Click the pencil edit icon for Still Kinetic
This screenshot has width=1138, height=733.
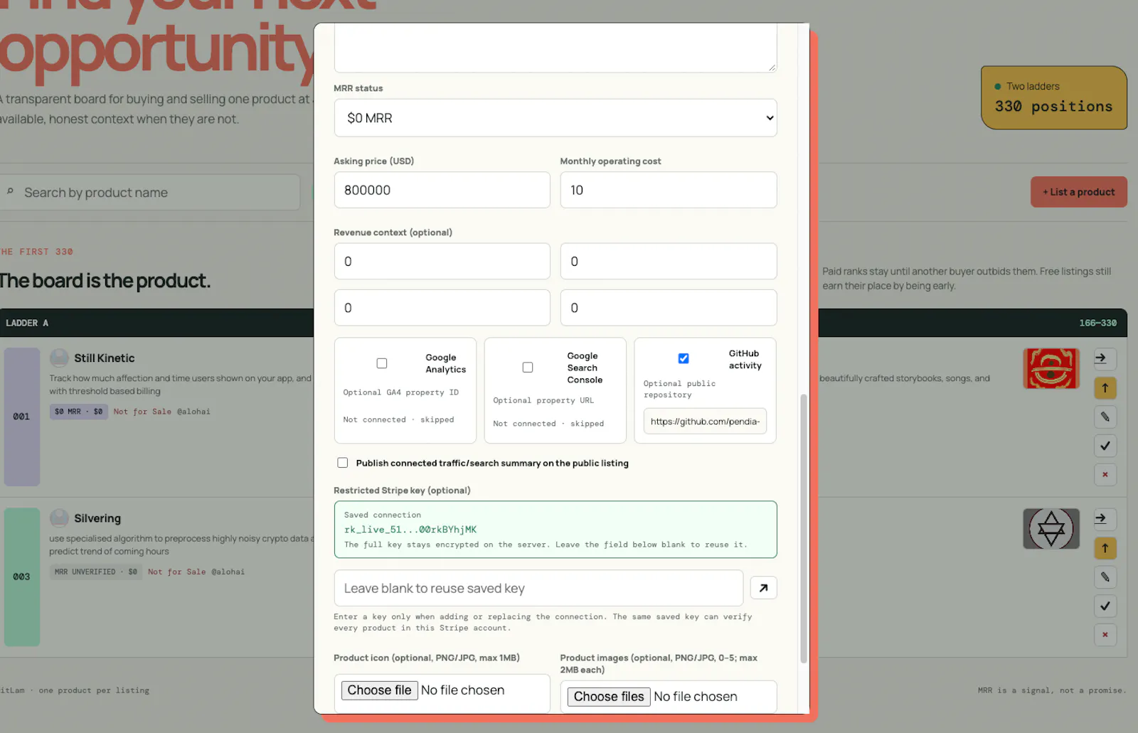(1105, 417)
